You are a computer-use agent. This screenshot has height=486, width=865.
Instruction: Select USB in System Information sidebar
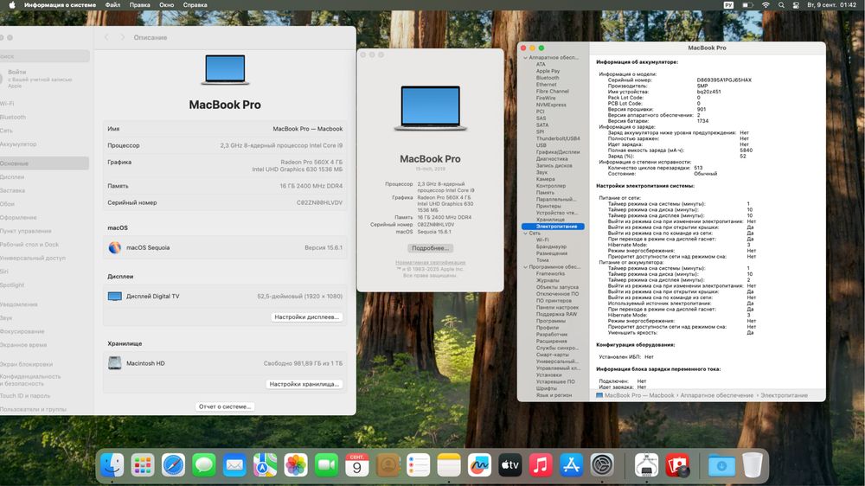click(541, 145)
